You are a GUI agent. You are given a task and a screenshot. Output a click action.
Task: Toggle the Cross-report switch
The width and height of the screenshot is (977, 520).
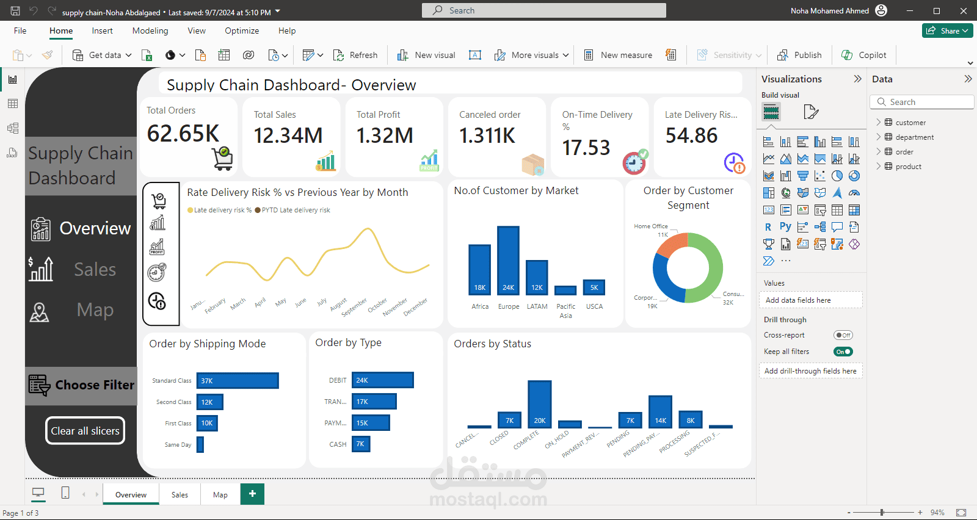pyautogui.click(x=843, y=335)
